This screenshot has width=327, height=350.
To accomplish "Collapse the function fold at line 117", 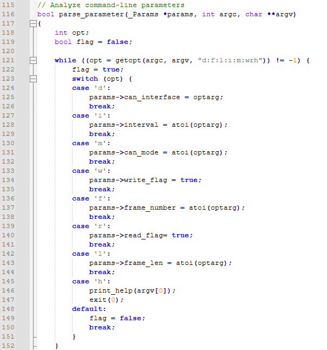I will 33,24.
